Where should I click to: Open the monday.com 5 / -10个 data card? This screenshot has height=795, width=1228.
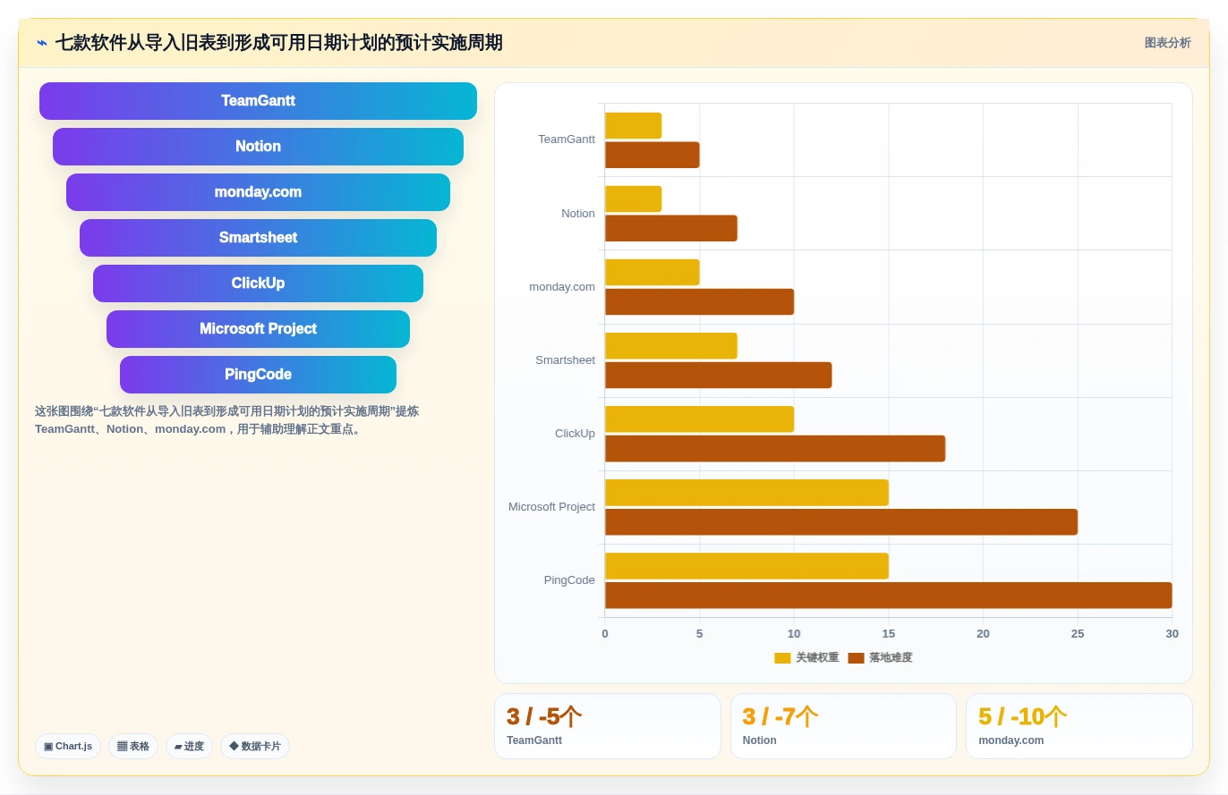pos(1079,726)
